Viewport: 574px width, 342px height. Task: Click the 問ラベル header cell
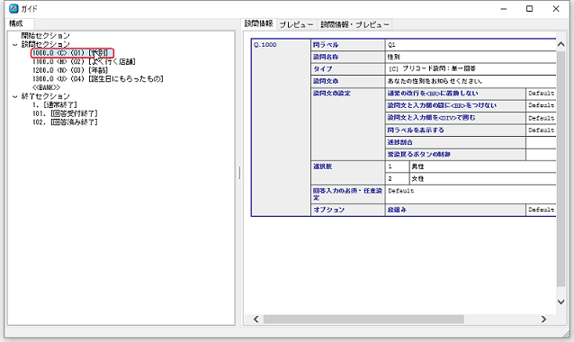click(x=348, y=45)
